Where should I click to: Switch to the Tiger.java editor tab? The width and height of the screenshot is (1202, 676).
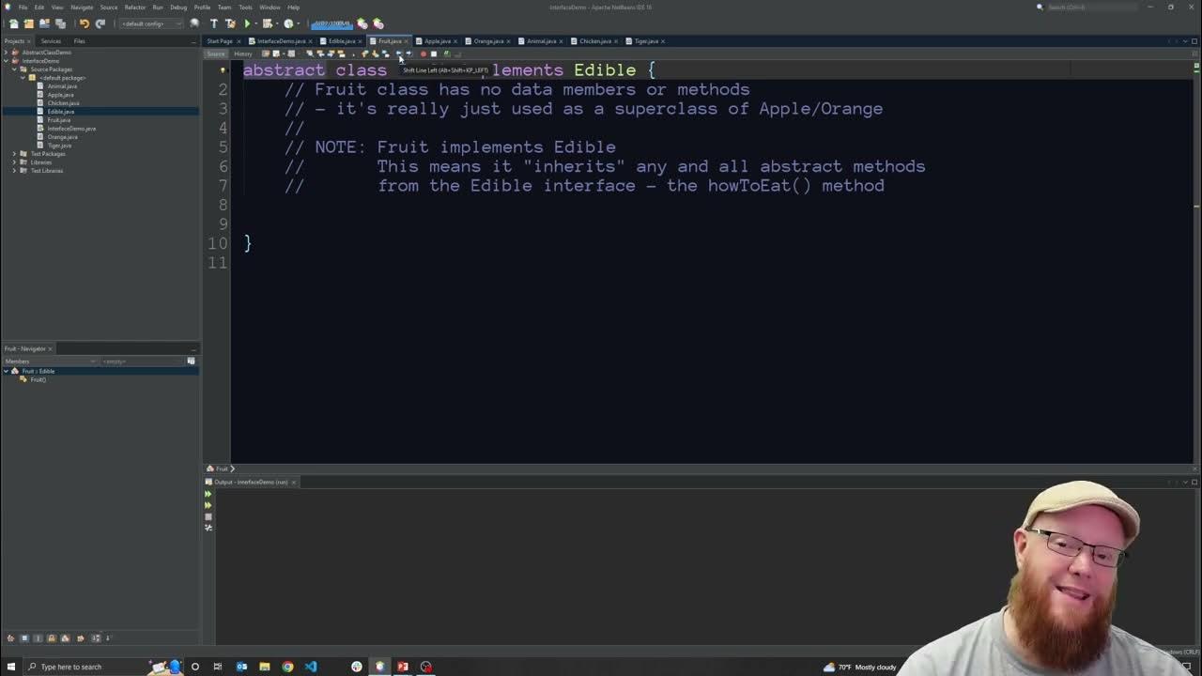point(645,41)
